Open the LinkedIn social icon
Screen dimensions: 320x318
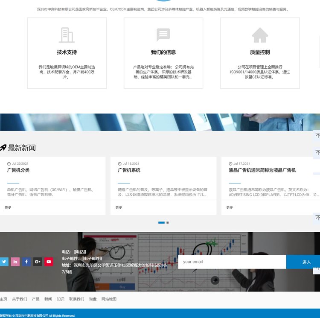pos(15,262)
